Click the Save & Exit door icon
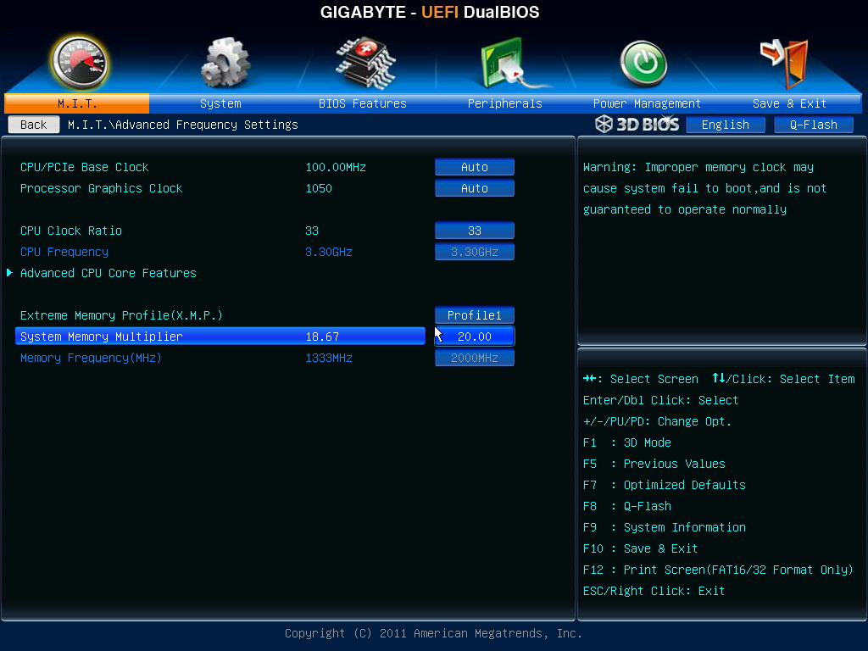 (785, 63)
